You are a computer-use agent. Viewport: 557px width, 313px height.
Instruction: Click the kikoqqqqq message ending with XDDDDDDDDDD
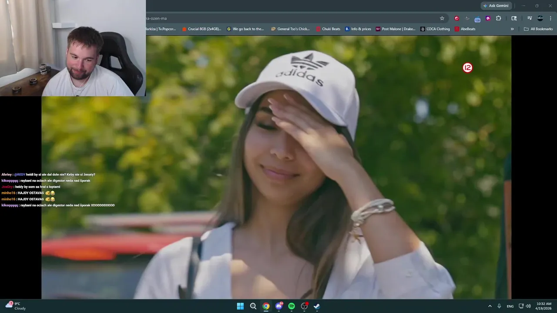tap(58, 205)
